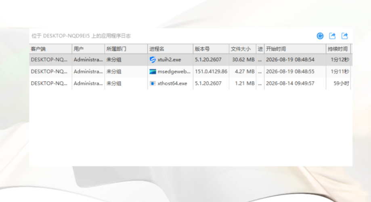This screenshot has height=202, width=371.
Task: Sort by 进程名 column header
Action: click(x=170, y=49)
